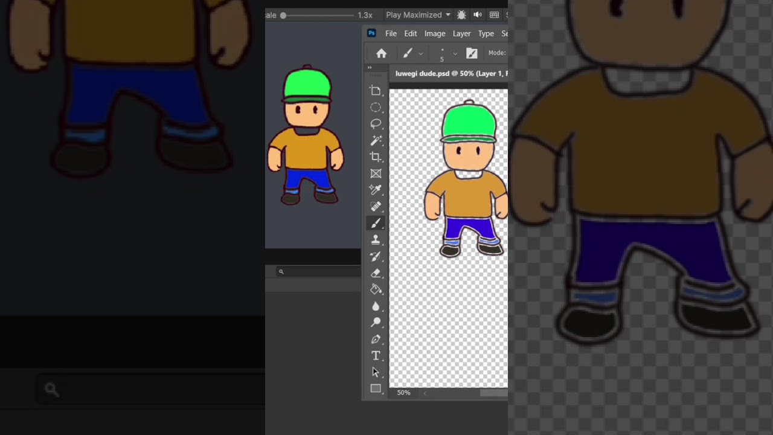Click the search magnifier icon
This screenshot has height=435, width=773.
point(281,272)
